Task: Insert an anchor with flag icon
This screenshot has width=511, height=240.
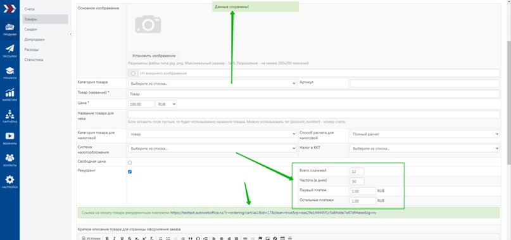Action: coord(260,238)
